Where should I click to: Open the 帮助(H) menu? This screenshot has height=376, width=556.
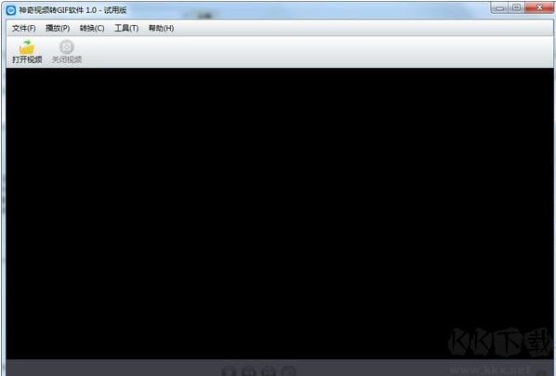(161, 29)
